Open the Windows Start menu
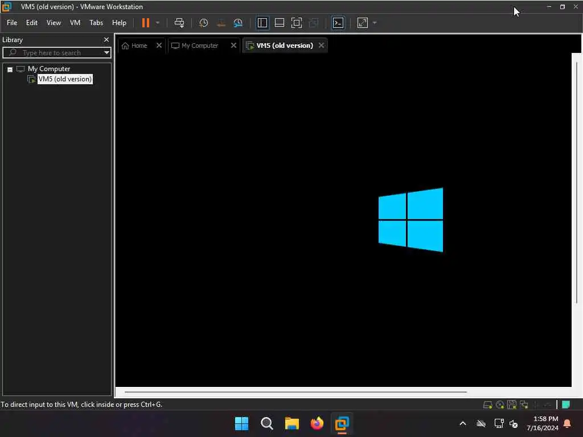This screenshot has width=583, height=437. pyautogui.click(x=241, y=423)
